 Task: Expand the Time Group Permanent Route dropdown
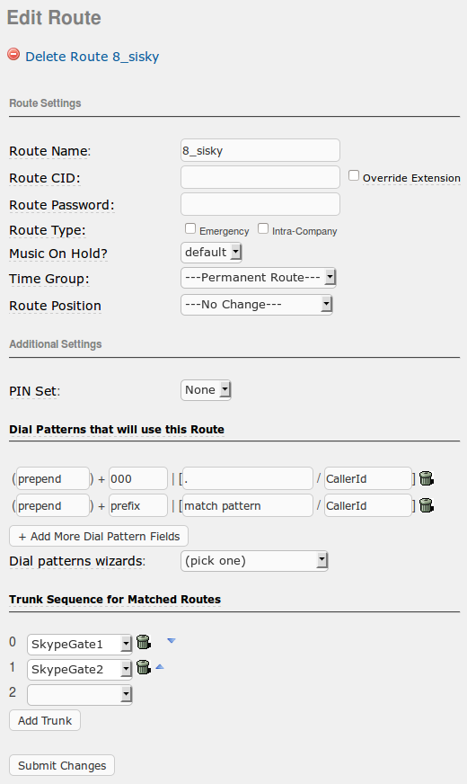(259, 278)
